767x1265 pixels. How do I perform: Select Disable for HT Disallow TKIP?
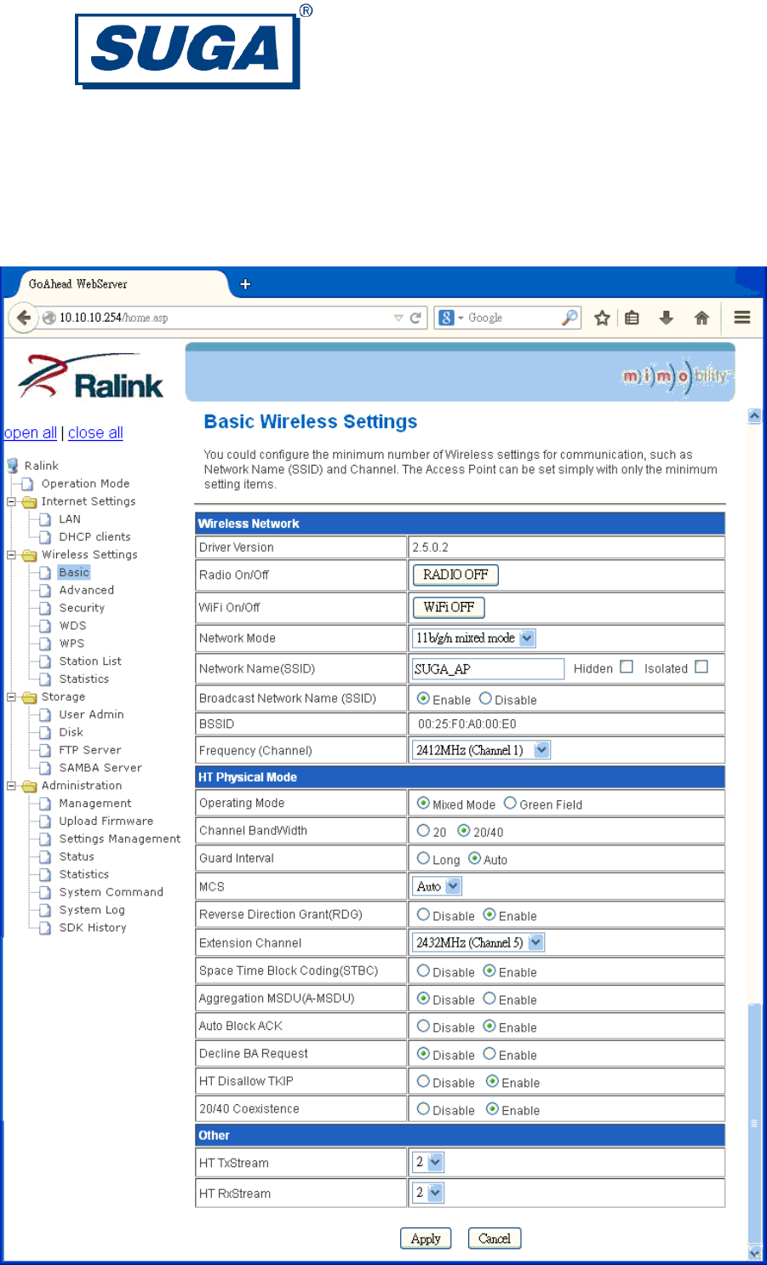423,1081
